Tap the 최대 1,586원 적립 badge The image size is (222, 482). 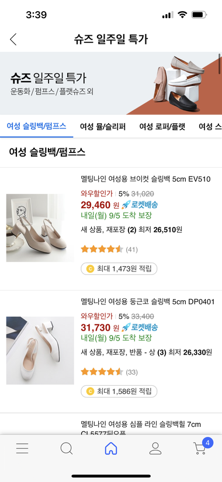click(119, 391)
